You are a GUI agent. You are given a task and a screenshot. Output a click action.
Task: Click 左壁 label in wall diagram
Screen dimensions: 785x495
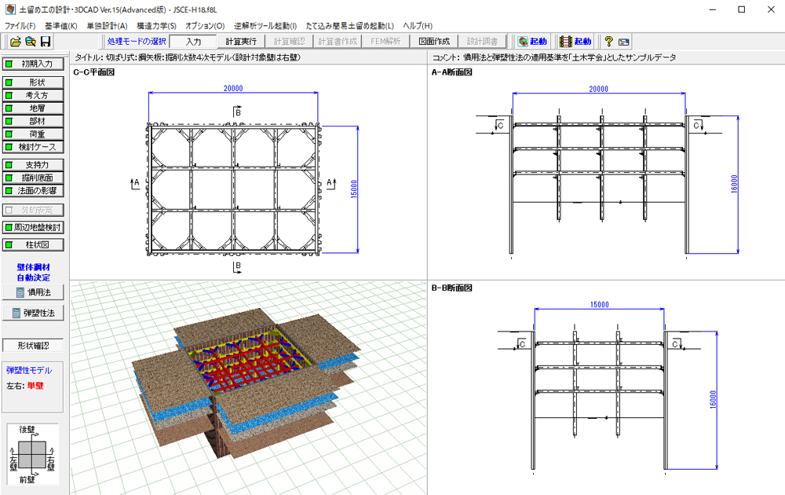pos(13,464)
